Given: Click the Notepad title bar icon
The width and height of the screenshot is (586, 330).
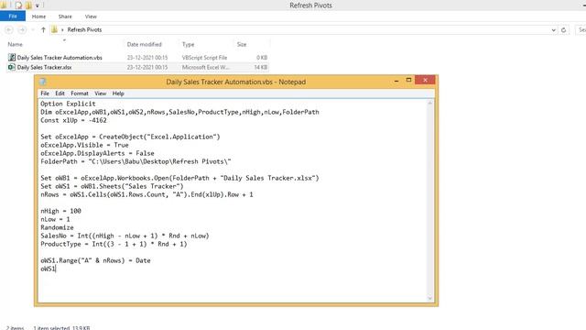Looking at the screenshot, I should [x=43, y=82].
